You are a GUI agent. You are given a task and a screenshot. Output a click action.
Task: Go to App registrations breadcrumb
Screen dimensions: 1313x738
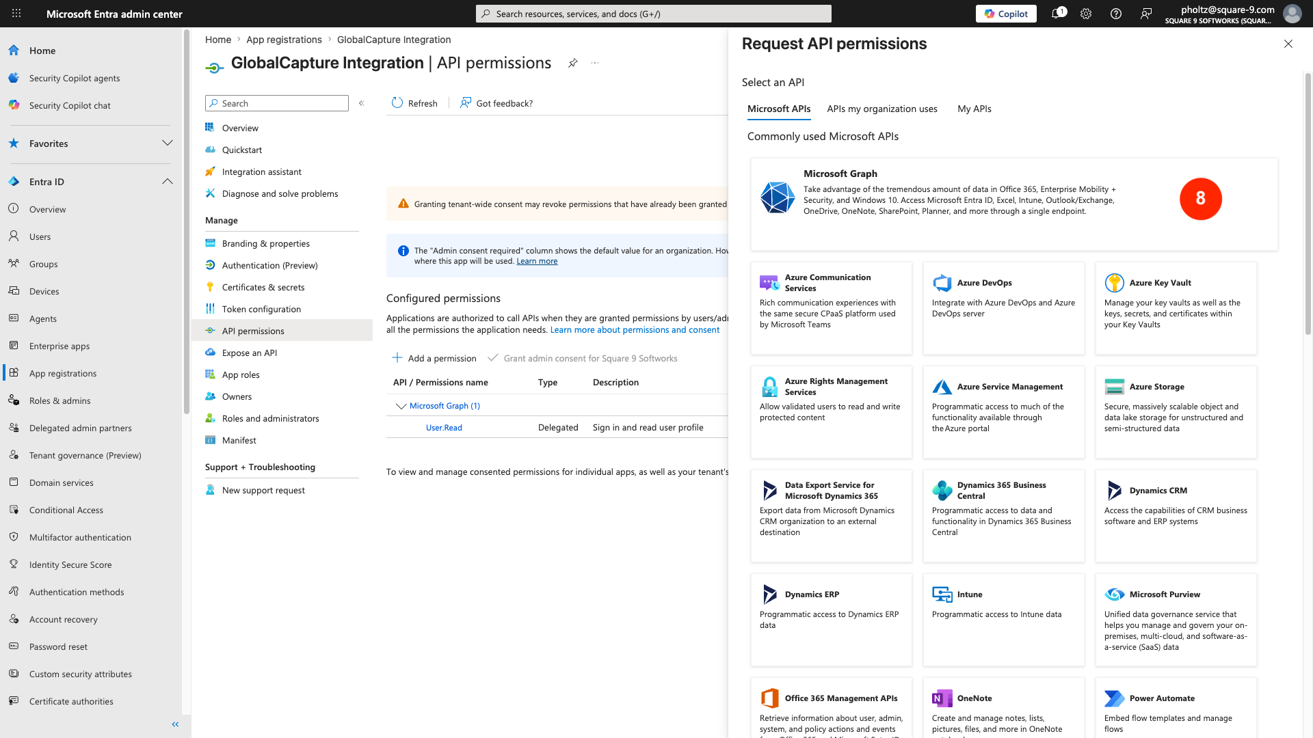(x=284, y=40)
